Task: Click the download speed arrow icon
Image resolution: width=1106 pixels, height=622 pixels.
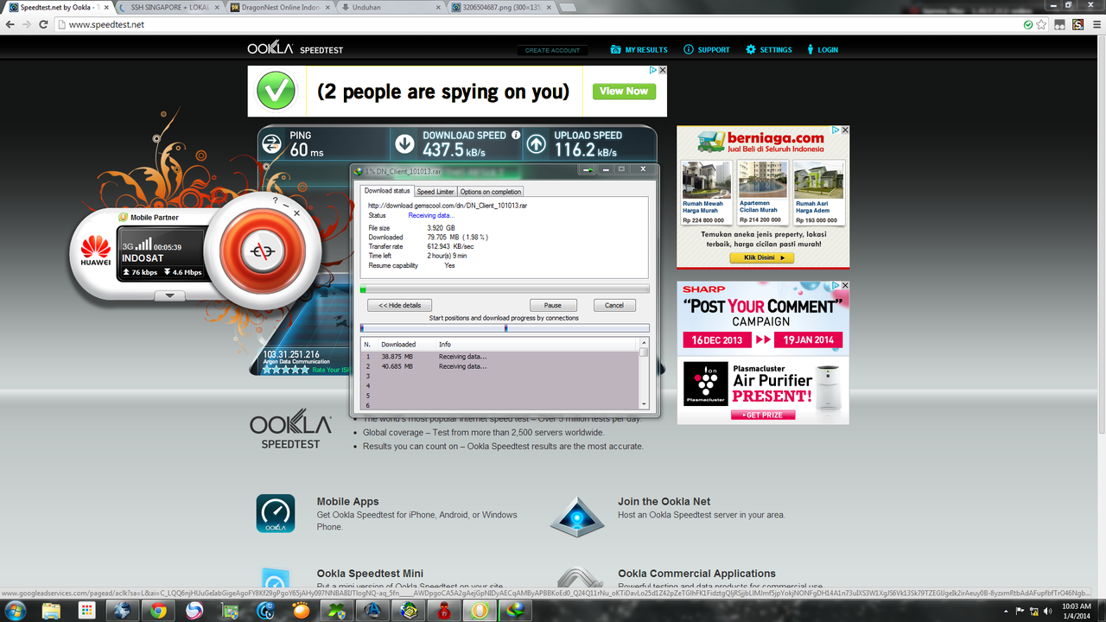Action: click(x=404, y=144)
